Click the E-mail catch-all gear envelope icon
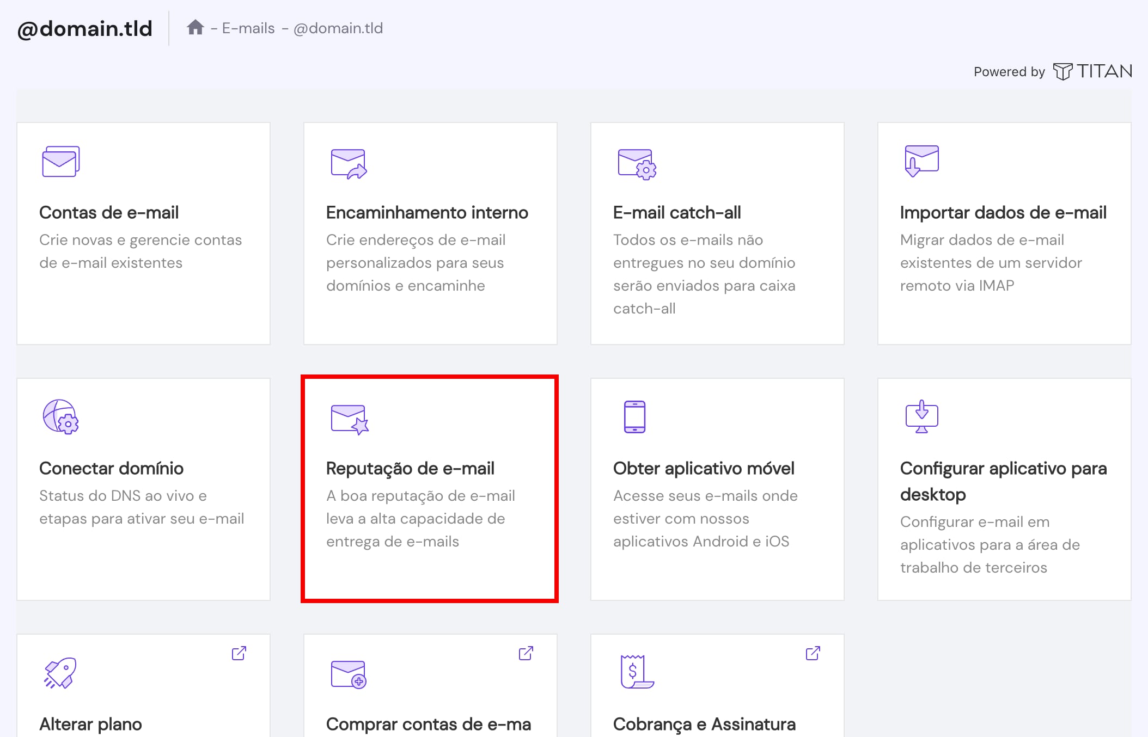 point(637,164)
